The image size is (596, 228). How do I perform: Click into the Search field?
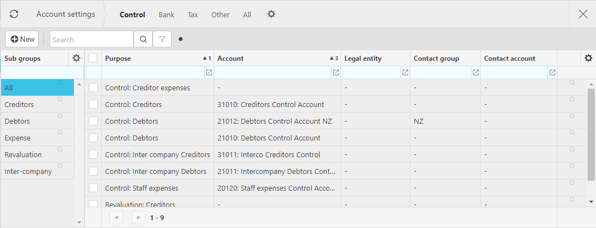[92, 39]
